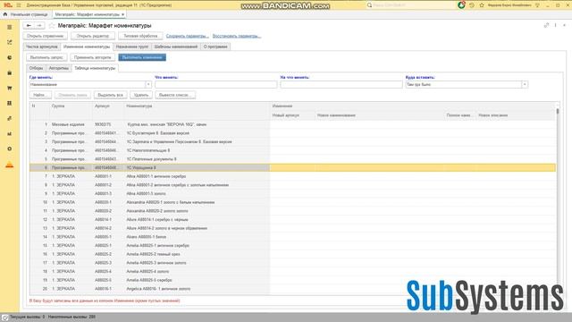
Task: Click the table vertical scrollbar thumb
Action: [x=558, y=111]
